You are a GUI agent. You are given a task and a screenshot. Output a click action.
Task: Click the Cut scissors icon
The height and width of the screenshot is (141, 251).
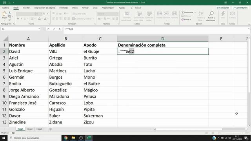(9, 13)
